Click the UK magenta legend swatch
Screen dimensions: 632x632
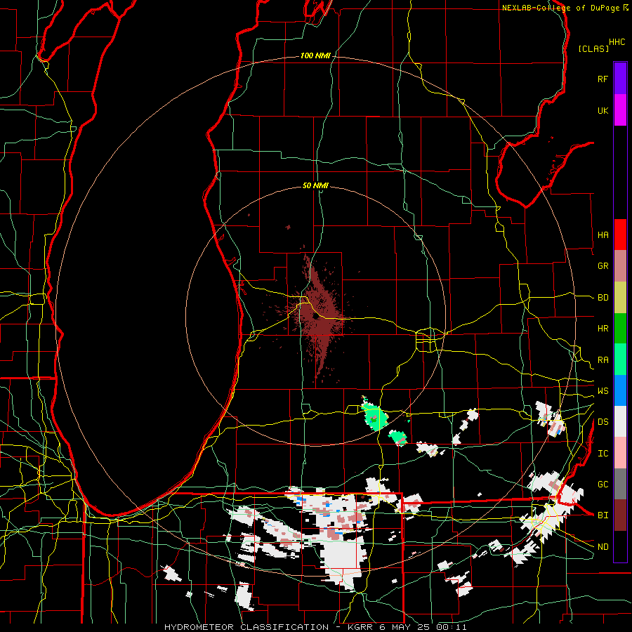tap(620, 110)
